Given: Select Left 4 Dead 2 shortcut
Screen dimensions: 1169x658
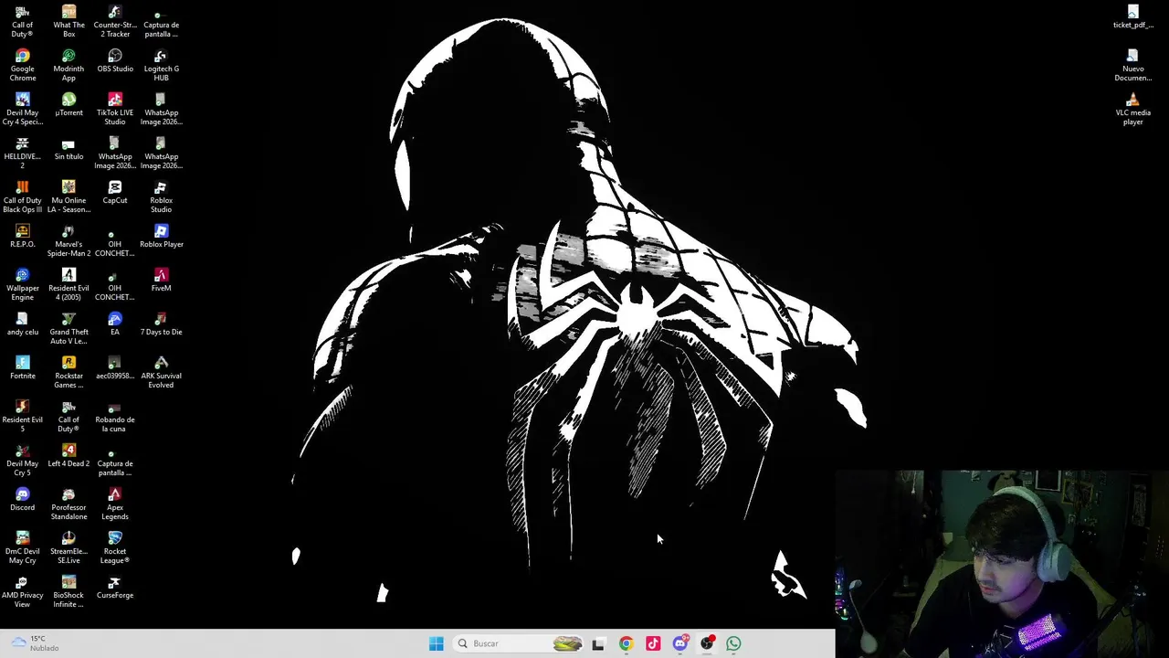Looking at the screenshot, I should [x=68, y=456].
